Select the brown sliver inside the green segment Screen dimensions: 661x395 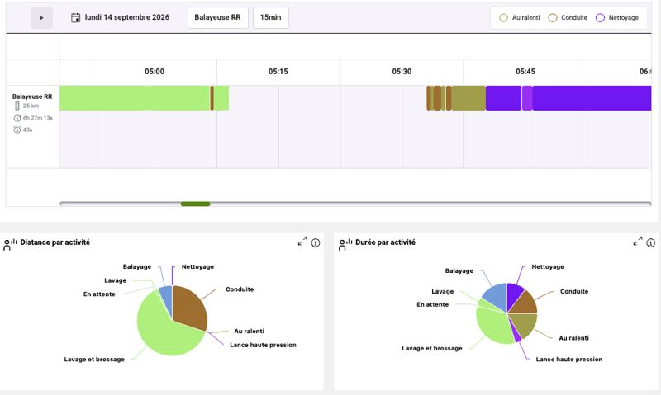coord(212,98)
